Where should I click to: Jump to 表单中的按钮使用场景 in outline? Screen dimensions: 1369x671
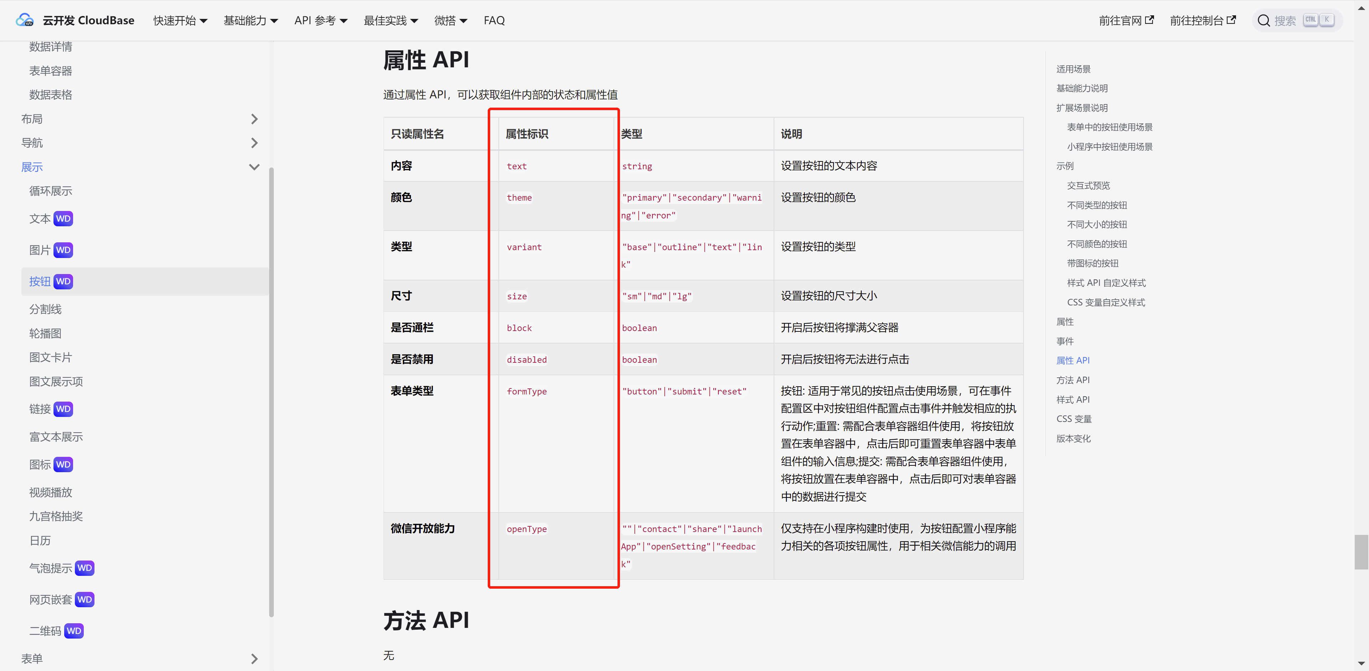pos(1110,127)
